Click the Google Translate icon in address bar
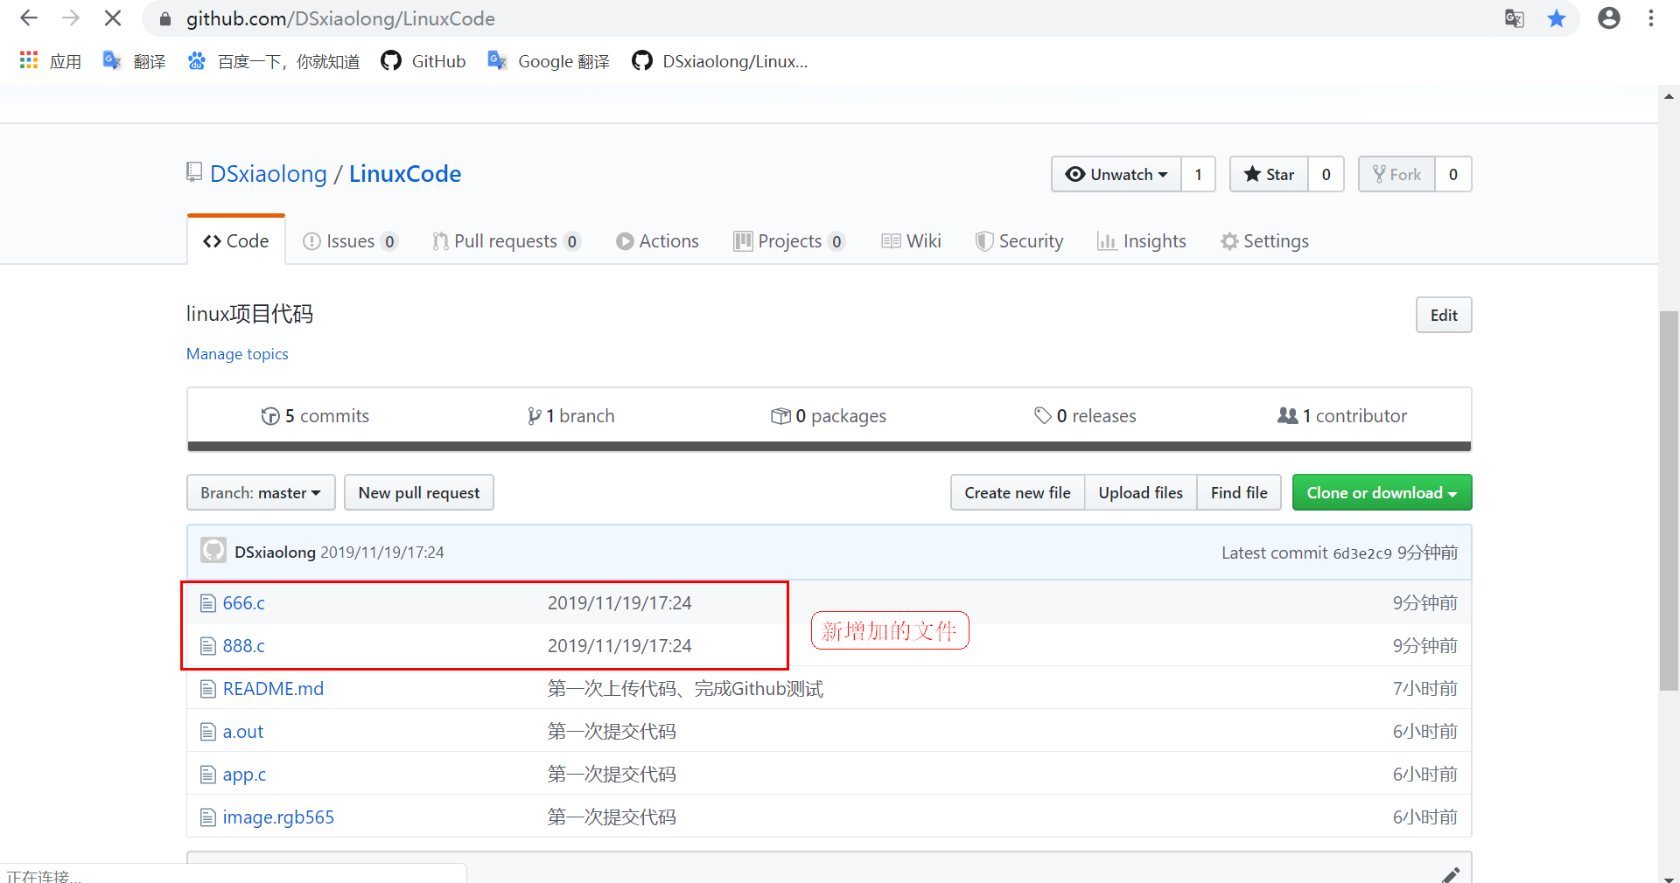This screenshot has width=1680, height=883. 1515,18
